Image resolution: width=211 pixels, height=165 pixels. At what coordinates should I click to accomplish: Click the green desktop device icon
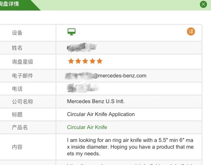72,32
